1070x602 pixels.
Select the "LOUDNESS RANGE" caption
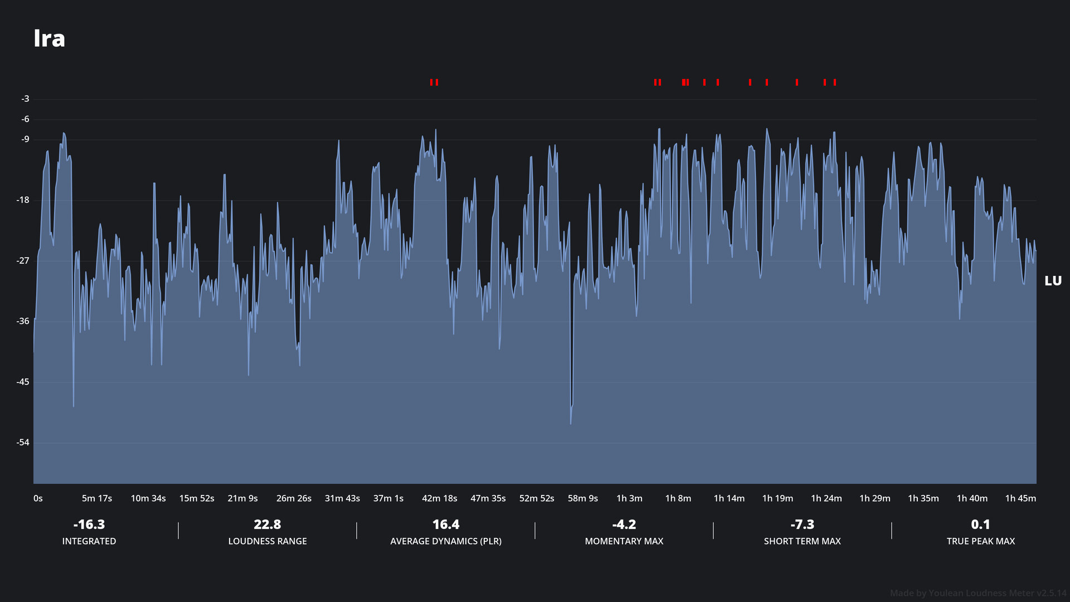(x=267, y=541)
